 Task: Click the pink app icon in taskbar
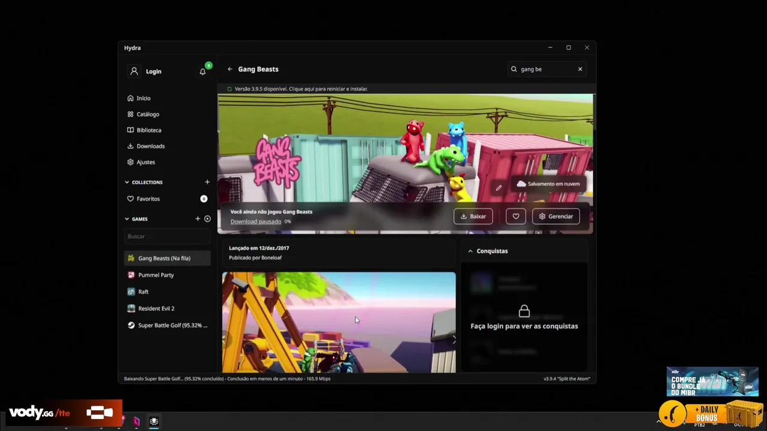tap(137, 421)
